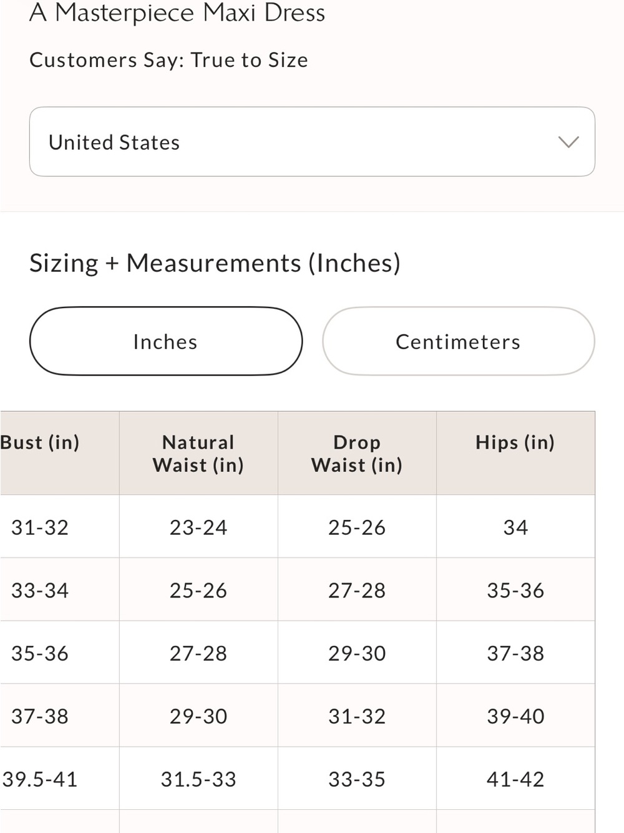Select the 35-36 hips cell
The width and height of the screenshot is (624, 833).
[x=515, y=590]
